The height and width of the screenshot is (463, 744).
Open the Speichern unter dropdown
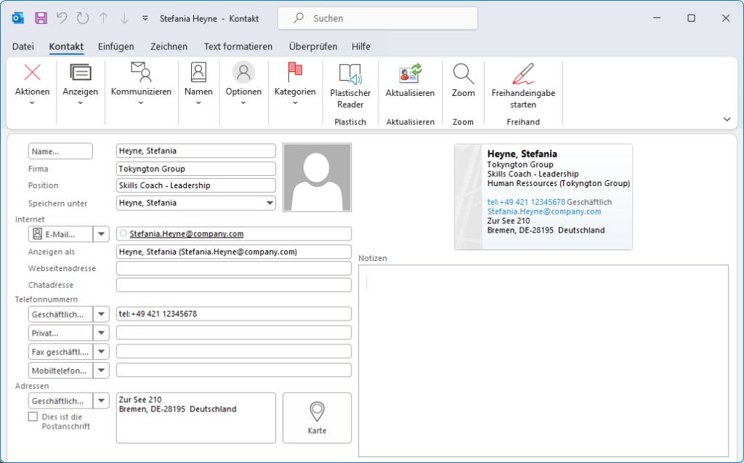pos(270,204)
